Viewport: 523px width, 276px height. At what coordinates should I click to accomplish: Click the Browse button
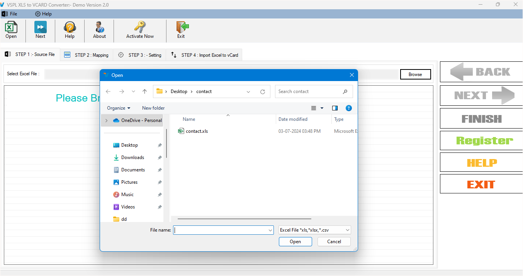415,75
